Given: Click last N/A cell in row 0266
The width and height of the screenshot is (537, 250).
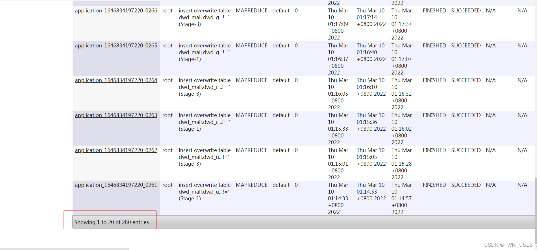Looking at the screenshot, I should click(x=522, y=11).
